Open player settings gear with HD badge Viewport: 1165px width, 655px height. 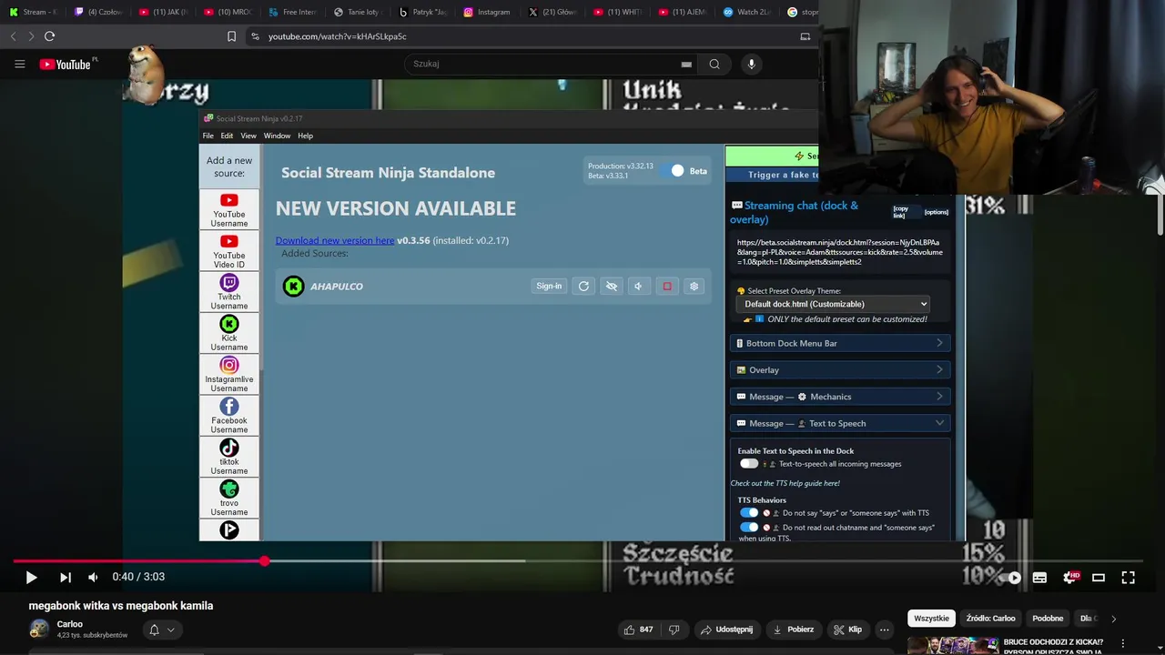point(1070,578)
